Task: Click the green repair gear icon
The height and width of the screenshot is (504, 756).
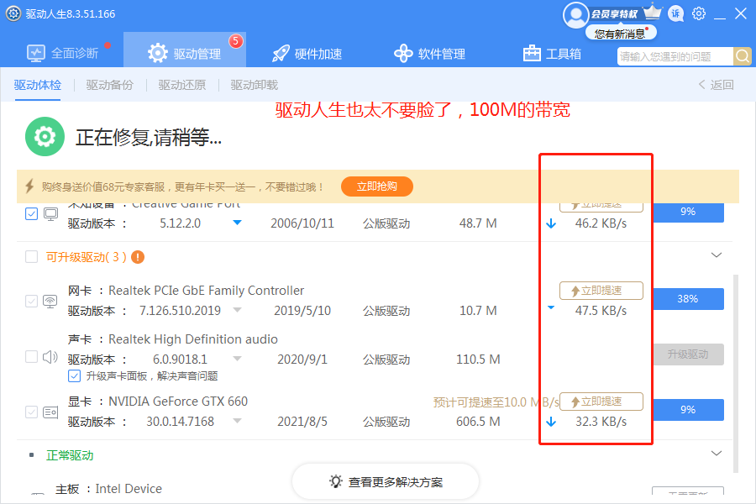Action: click(45, 136)
